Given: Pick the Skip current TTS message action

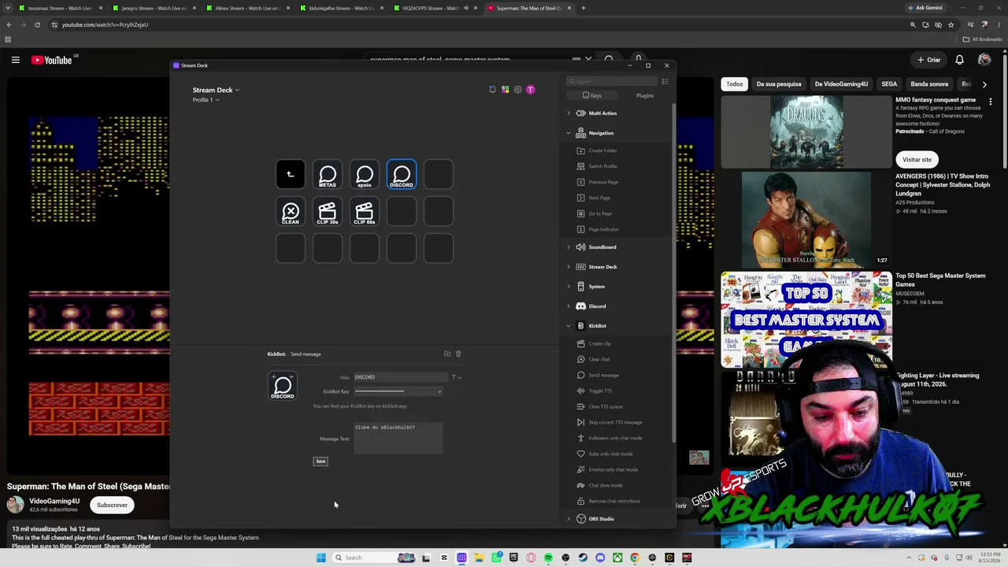Looking at the screenshot, I should (x=615, y=422).
